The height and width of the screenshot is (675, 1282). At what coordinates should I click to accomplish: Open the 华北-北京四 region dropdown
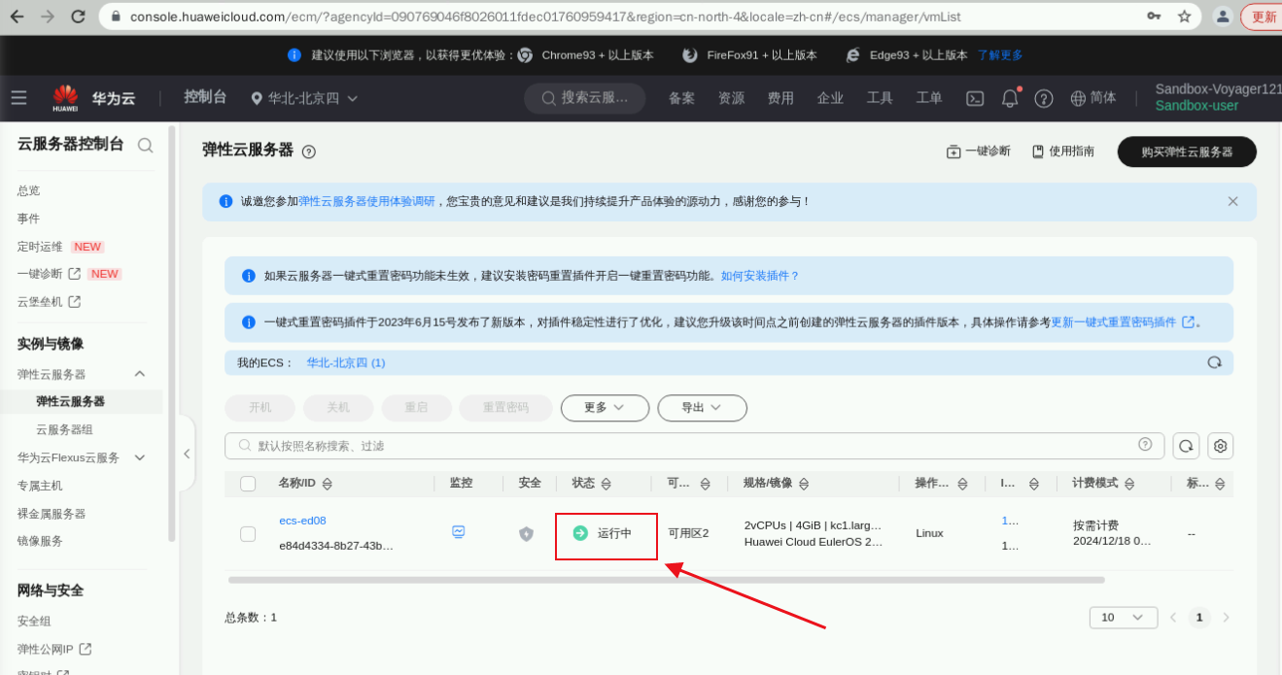(305, 98)
